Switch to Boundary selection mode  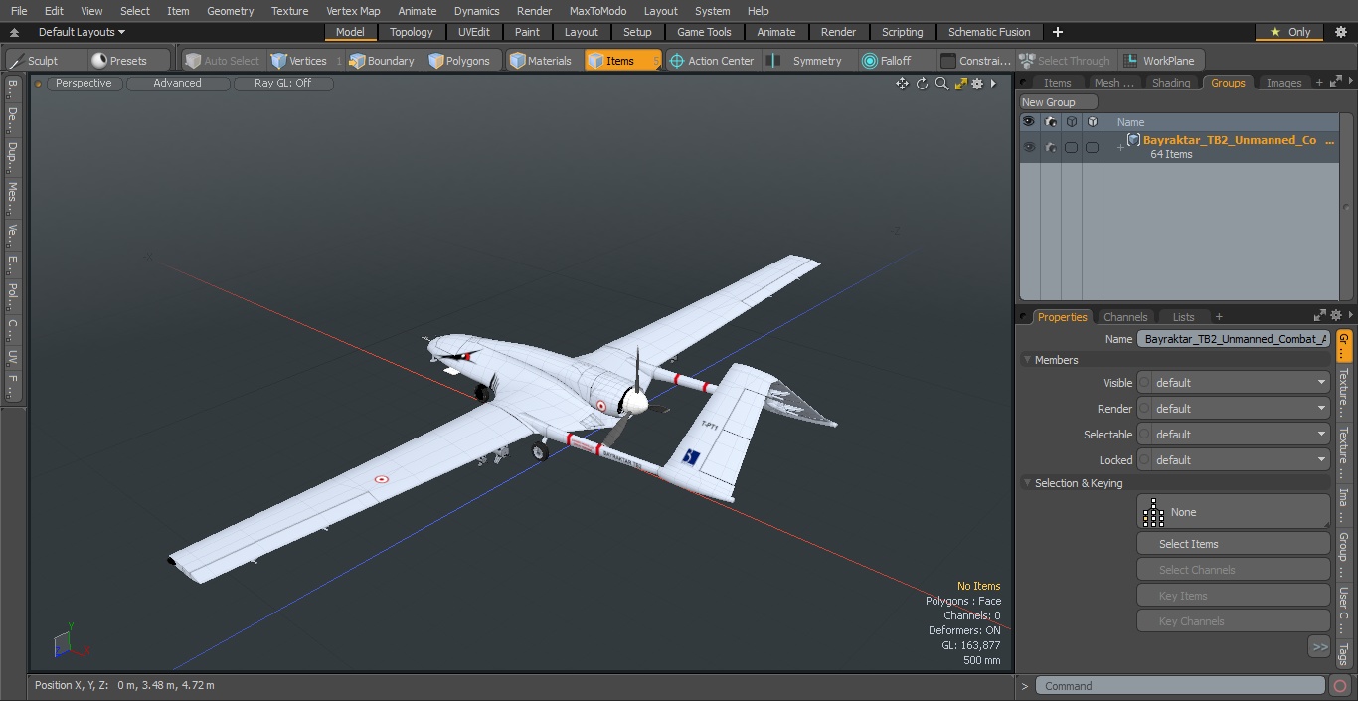[382, 61]
